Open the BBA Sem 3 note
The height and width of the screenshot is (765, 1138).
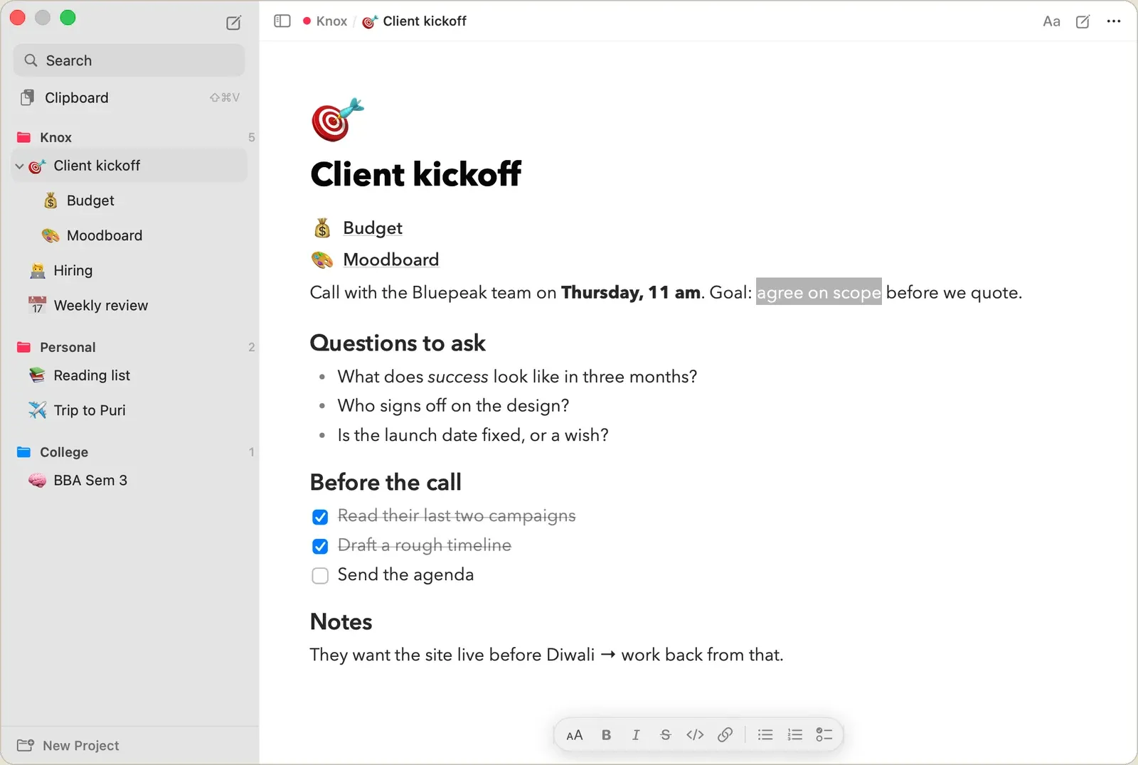tap(129, 481)
